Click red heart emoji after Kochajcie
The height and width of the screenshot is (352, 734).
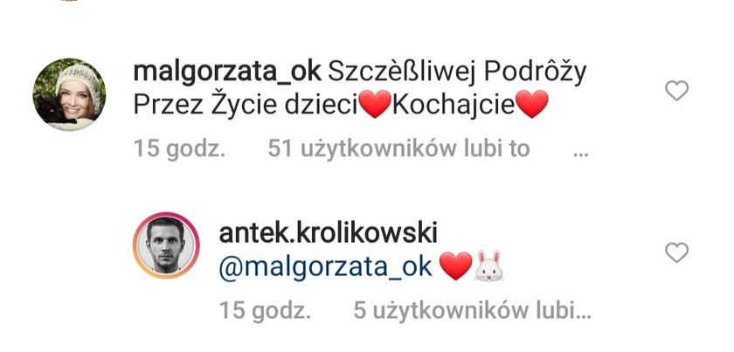pyautogui.click(x=532, y=105)
